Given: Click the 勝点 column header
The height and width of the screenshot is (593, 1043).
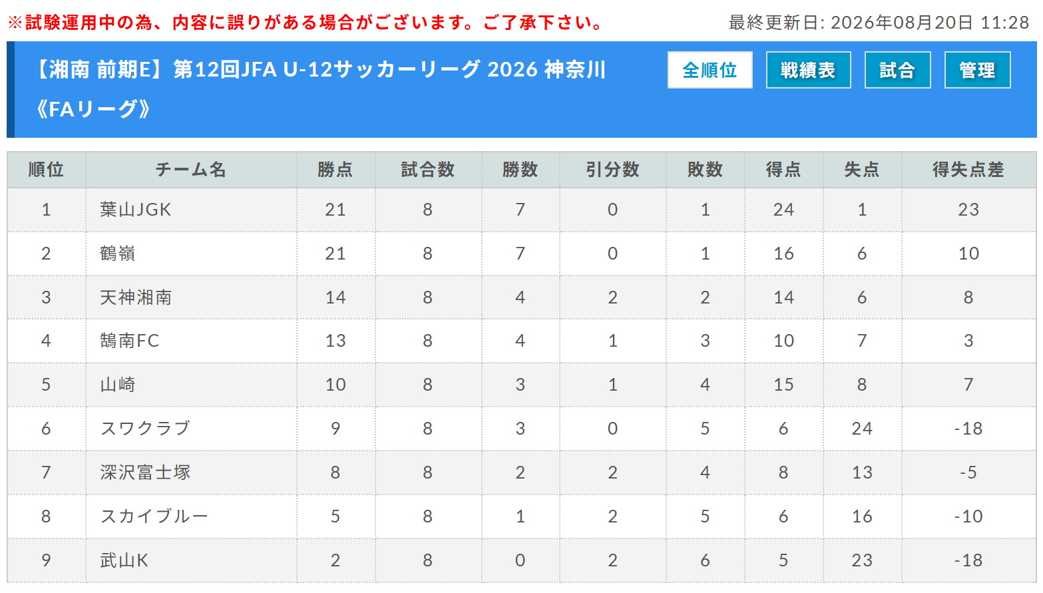Looking at the screenshot, I should click(335, 170).
